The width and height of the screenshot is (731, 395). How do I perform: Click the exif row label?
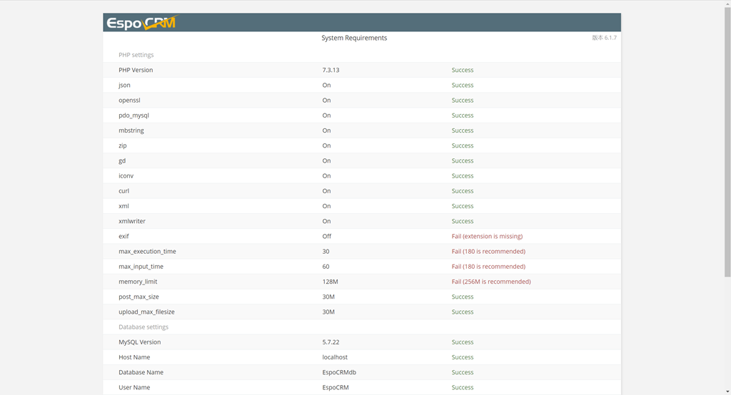pos(123,236)
